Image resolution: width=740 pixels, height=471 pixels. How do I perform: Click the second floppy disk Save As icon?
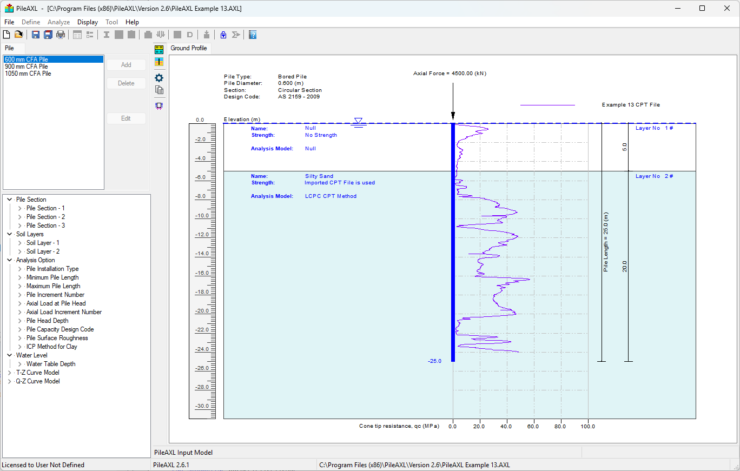click(48, 35)
